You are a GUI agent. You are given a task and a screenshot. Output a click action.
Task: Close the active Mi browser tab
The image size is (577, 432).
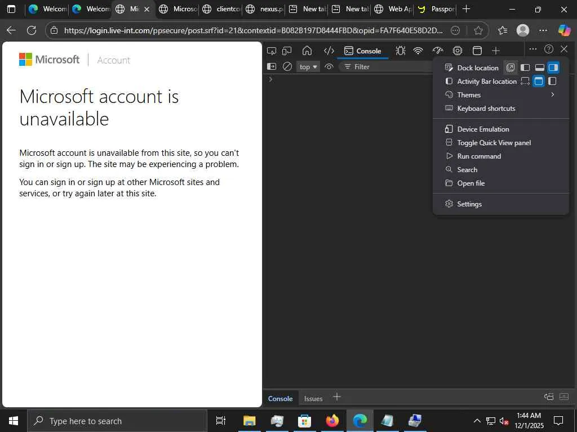(147, 9)
